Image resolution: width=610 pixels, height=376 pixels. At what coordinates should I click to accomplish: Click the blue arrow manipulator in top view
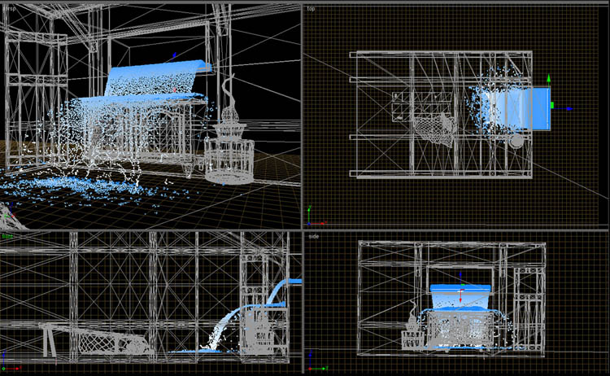coord(569,108)
